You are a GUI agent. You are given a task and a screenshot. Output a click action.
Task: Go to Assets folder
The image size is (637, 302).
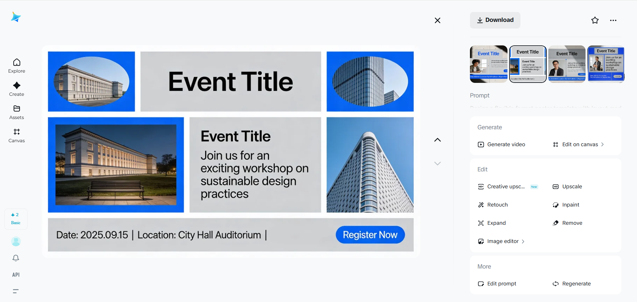17,112
